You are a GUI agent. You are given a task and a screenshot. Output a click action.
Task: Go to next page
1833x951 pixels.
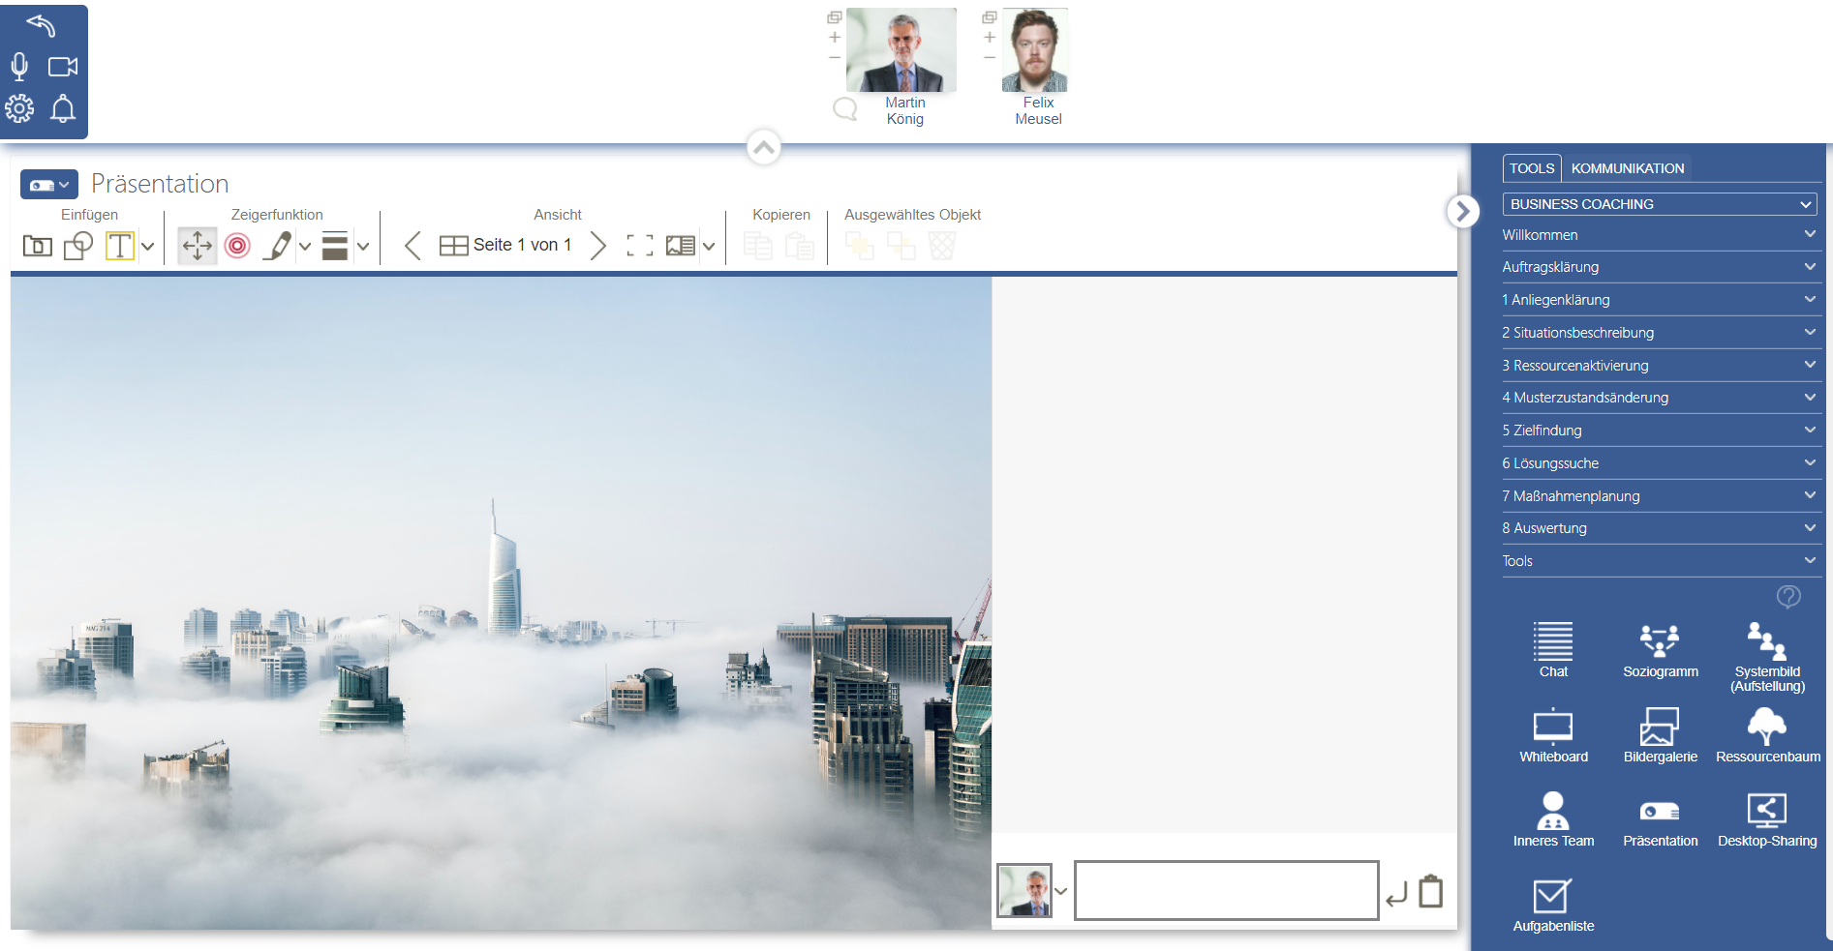point(598,246)
